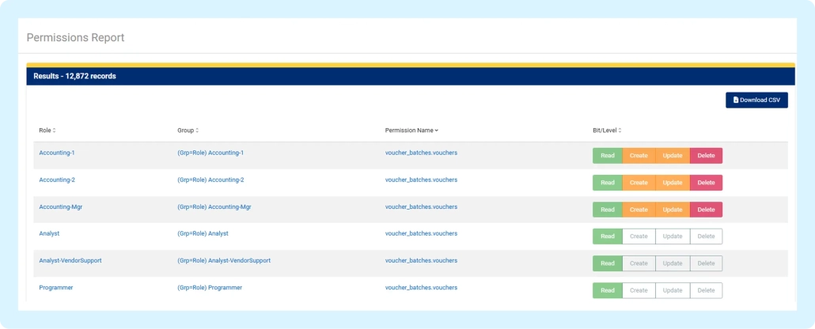Sort by Permission Name column header
The image size is (815, 329).
click(x=411, y=130)
